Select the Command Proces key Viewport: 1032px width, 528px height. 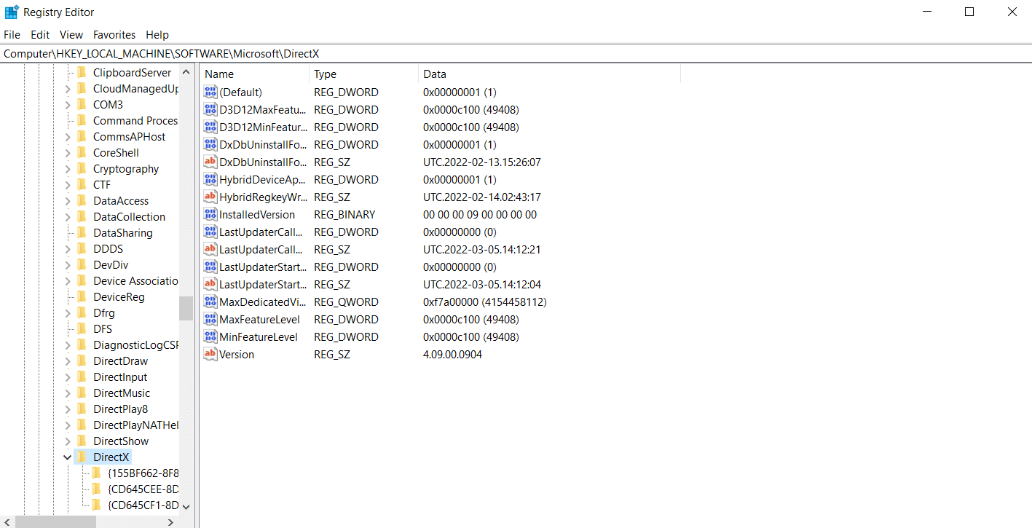(135, 121)
